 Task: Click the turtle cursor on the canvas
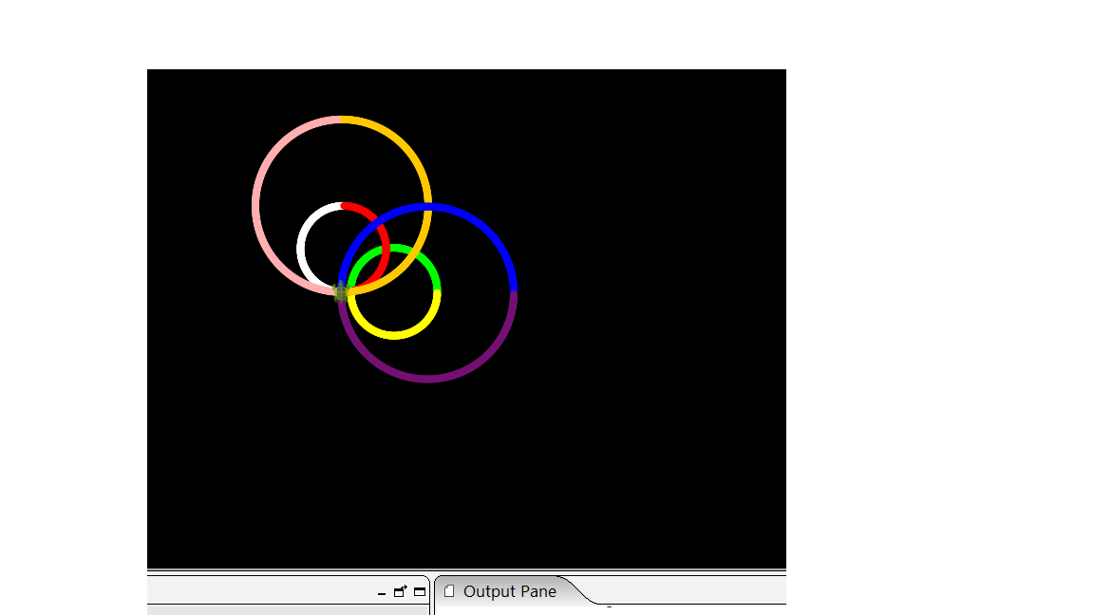[x=341, y=292]
